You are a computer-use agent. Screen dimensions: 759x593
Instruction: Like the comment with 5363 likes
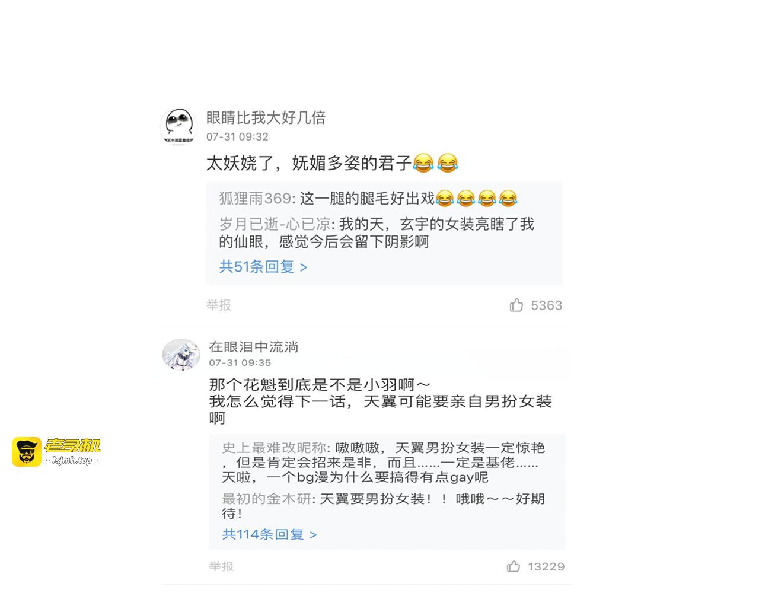516,305
